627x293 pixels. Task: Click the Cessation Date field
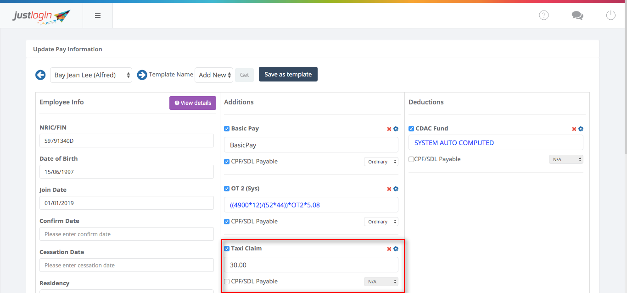tap(127, 265)
